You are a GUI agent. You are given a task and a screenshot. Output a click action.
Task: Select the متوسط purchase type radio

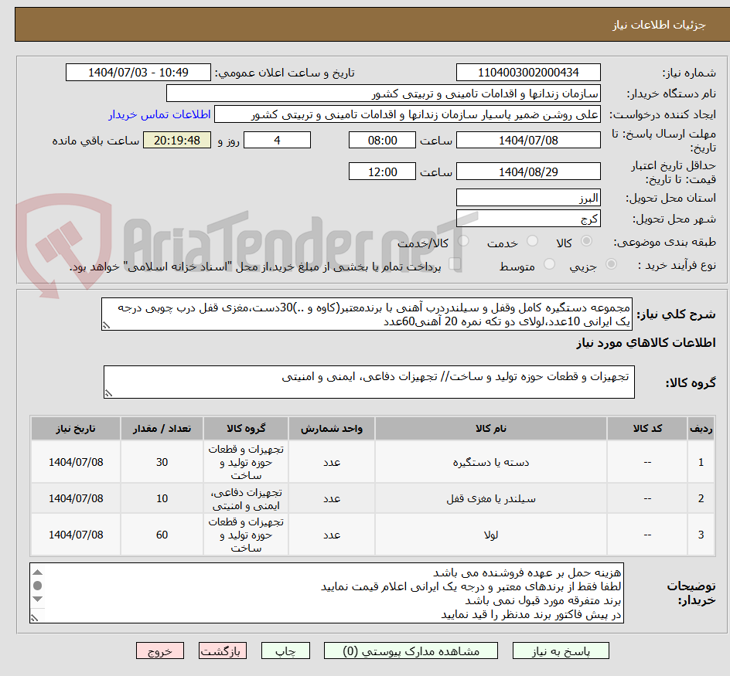(x=549, y=264)
